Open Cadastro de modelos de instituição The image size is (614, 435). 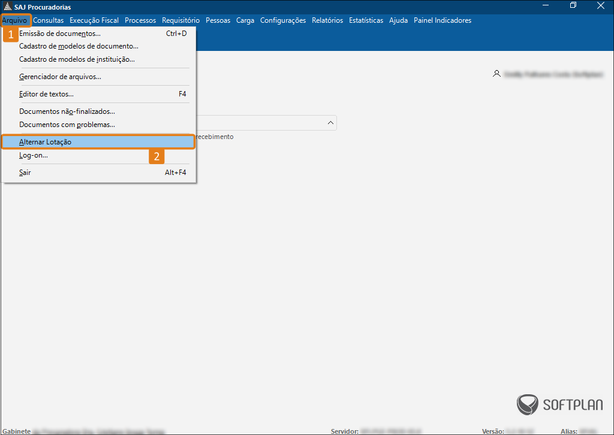click(77, 59)
